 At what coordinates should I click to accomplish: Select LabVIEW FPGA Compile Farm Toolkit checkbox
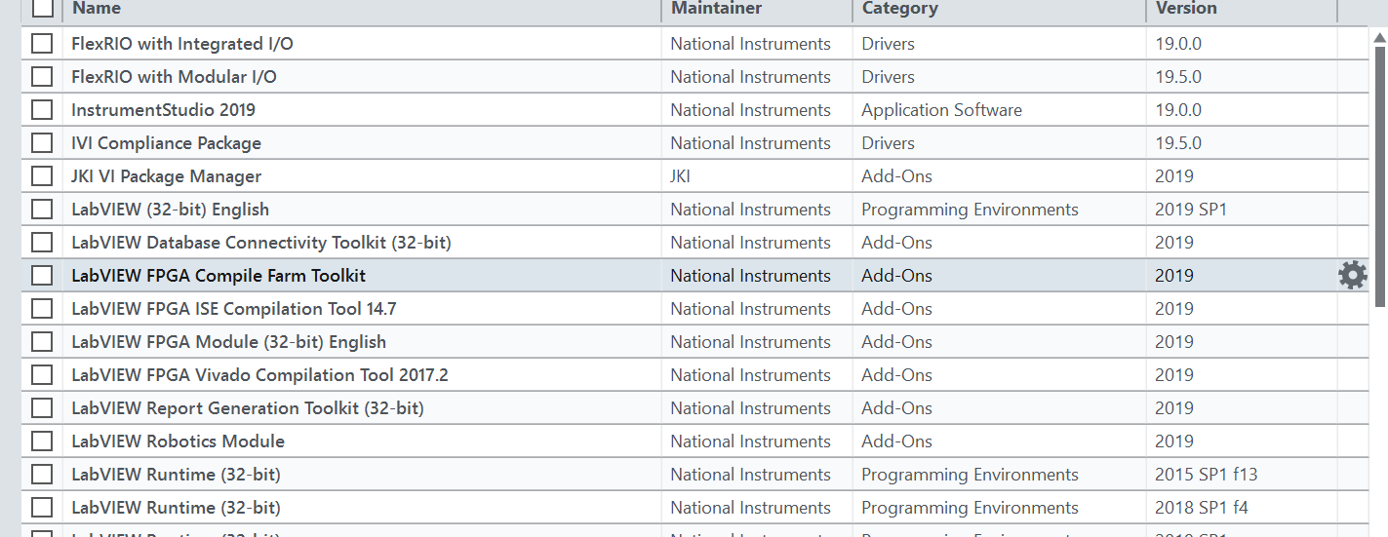(42, 276)
